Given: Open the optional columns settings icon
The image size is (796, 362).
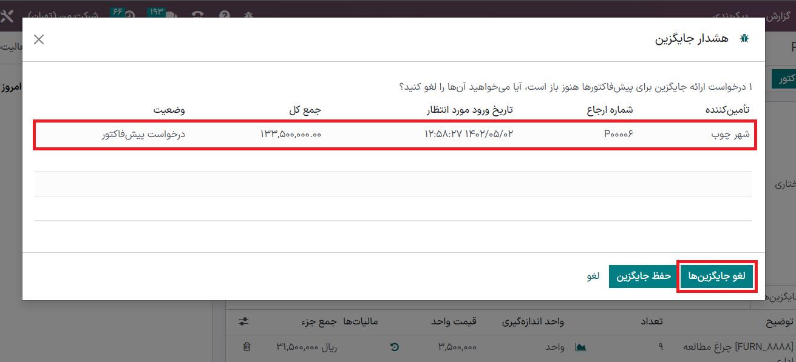Looking at the screenshot, I should (x=243, y=321).
